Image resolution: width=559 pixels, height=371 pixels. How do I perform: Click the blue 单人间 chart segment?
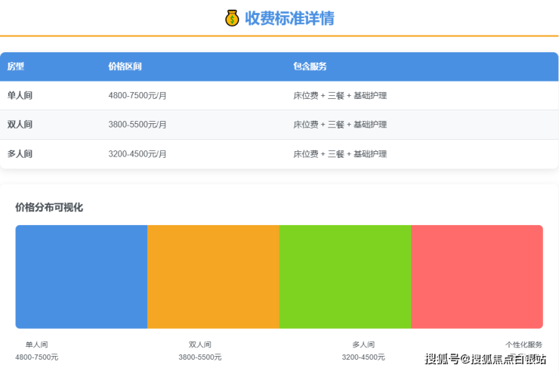pos(82,277)
